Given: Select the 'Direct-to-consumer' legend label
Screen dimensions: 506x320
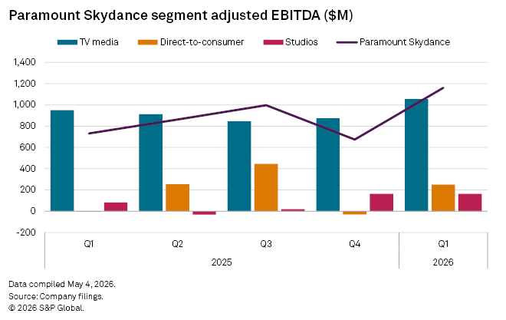Looking at the screenshot, I should [x=202, y=42].
